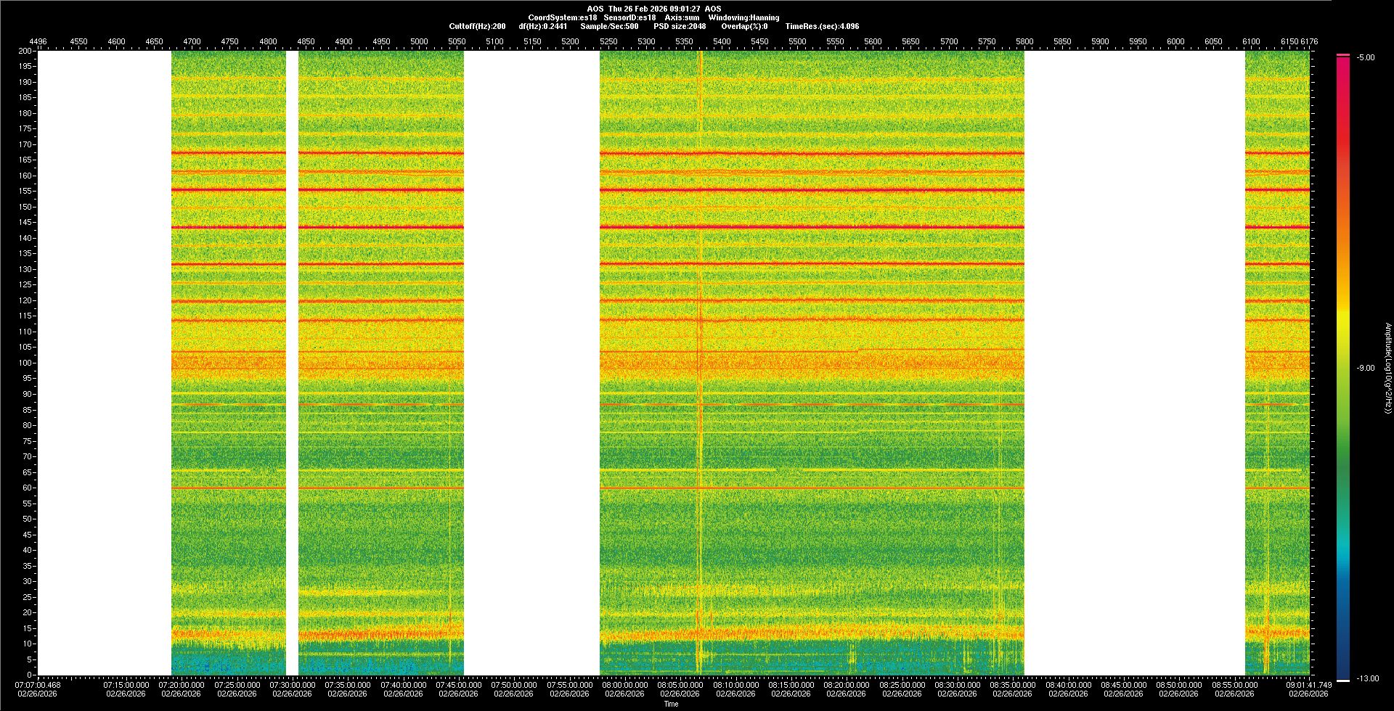Click the Time label below the x-axis

coord(671,704)
